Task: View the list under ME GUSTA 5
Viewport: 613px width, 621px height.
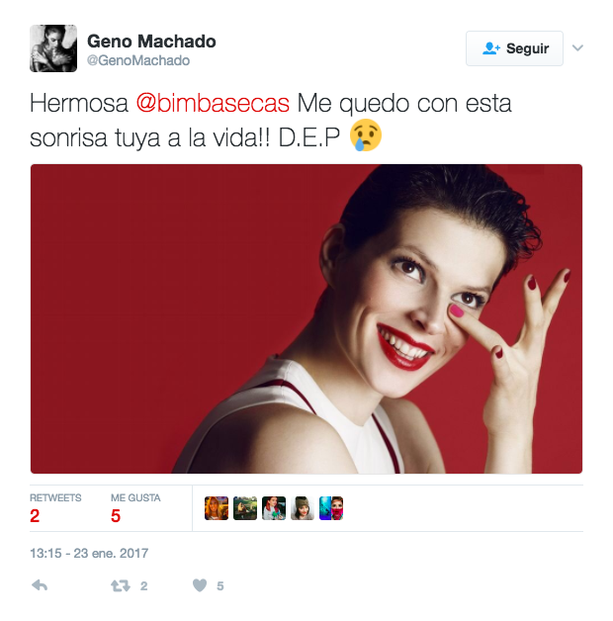Action: click(x=135, y=508)
